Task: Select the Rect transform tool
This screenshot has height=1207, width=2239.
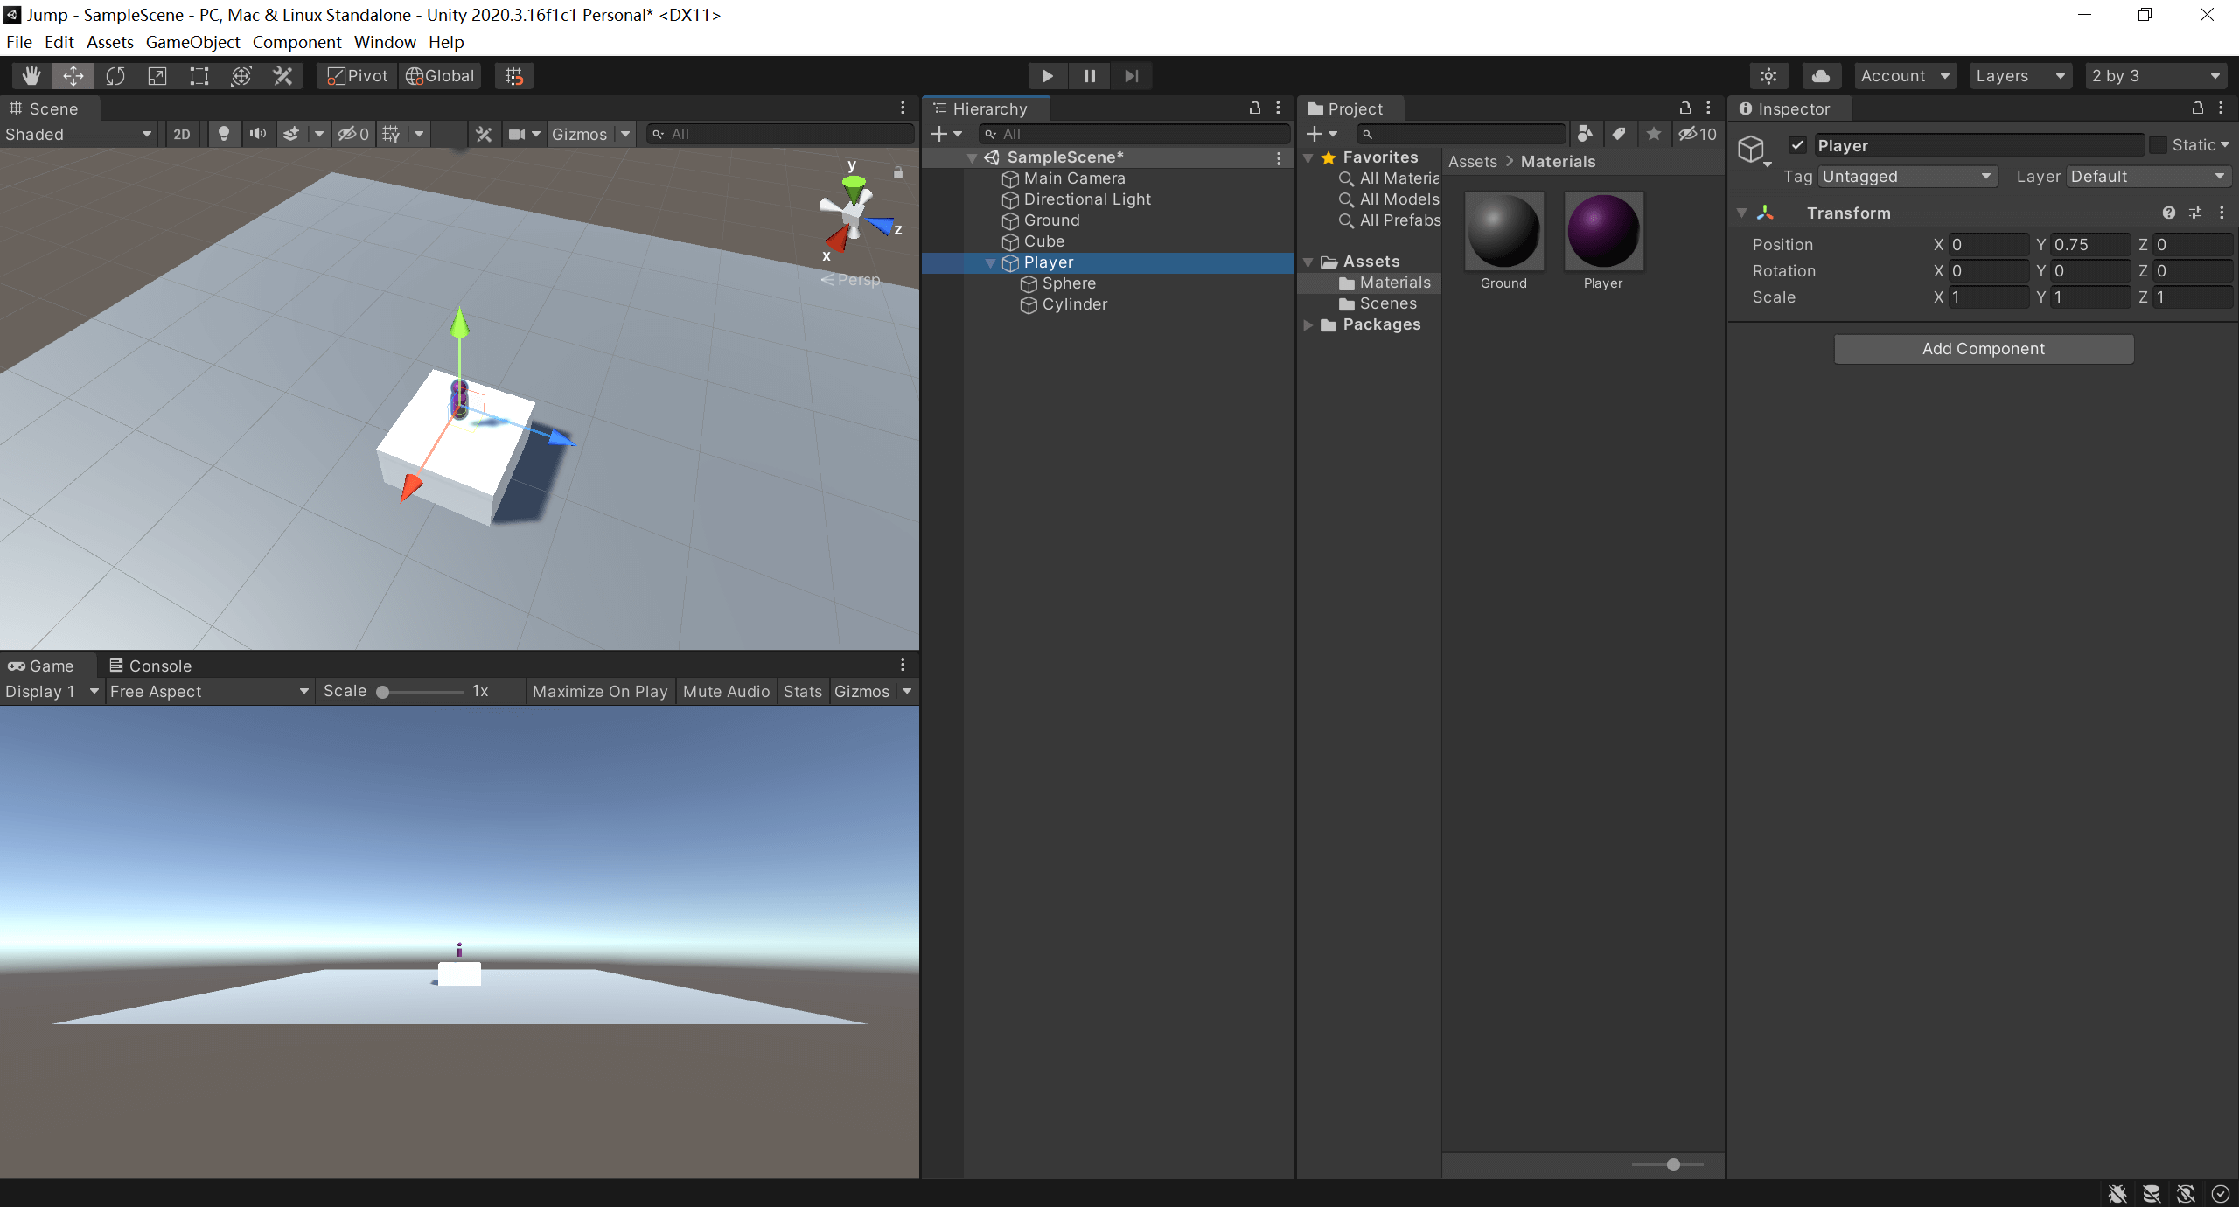Action: pyautogui.click(x=199, y=76)
